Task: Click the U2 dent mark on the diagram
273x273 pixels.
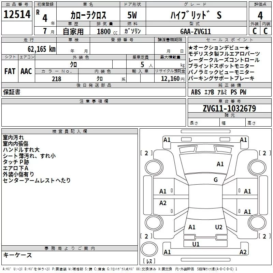Action: coord(219,227)
